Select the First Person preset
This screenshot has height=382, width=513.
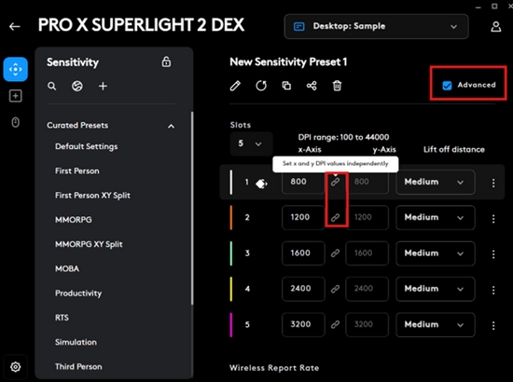coord(77,171)
